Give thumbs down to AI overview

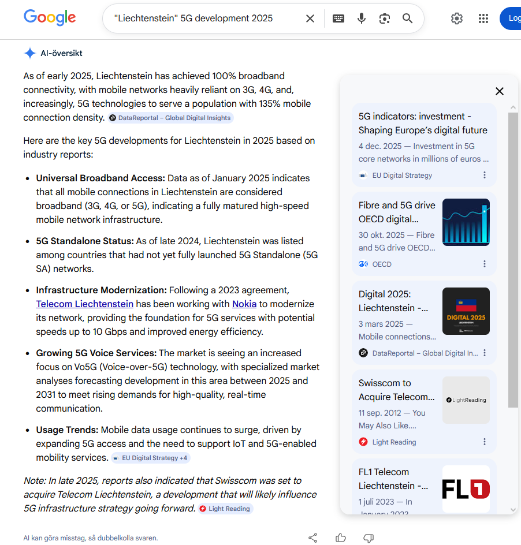tap(369, 537)
